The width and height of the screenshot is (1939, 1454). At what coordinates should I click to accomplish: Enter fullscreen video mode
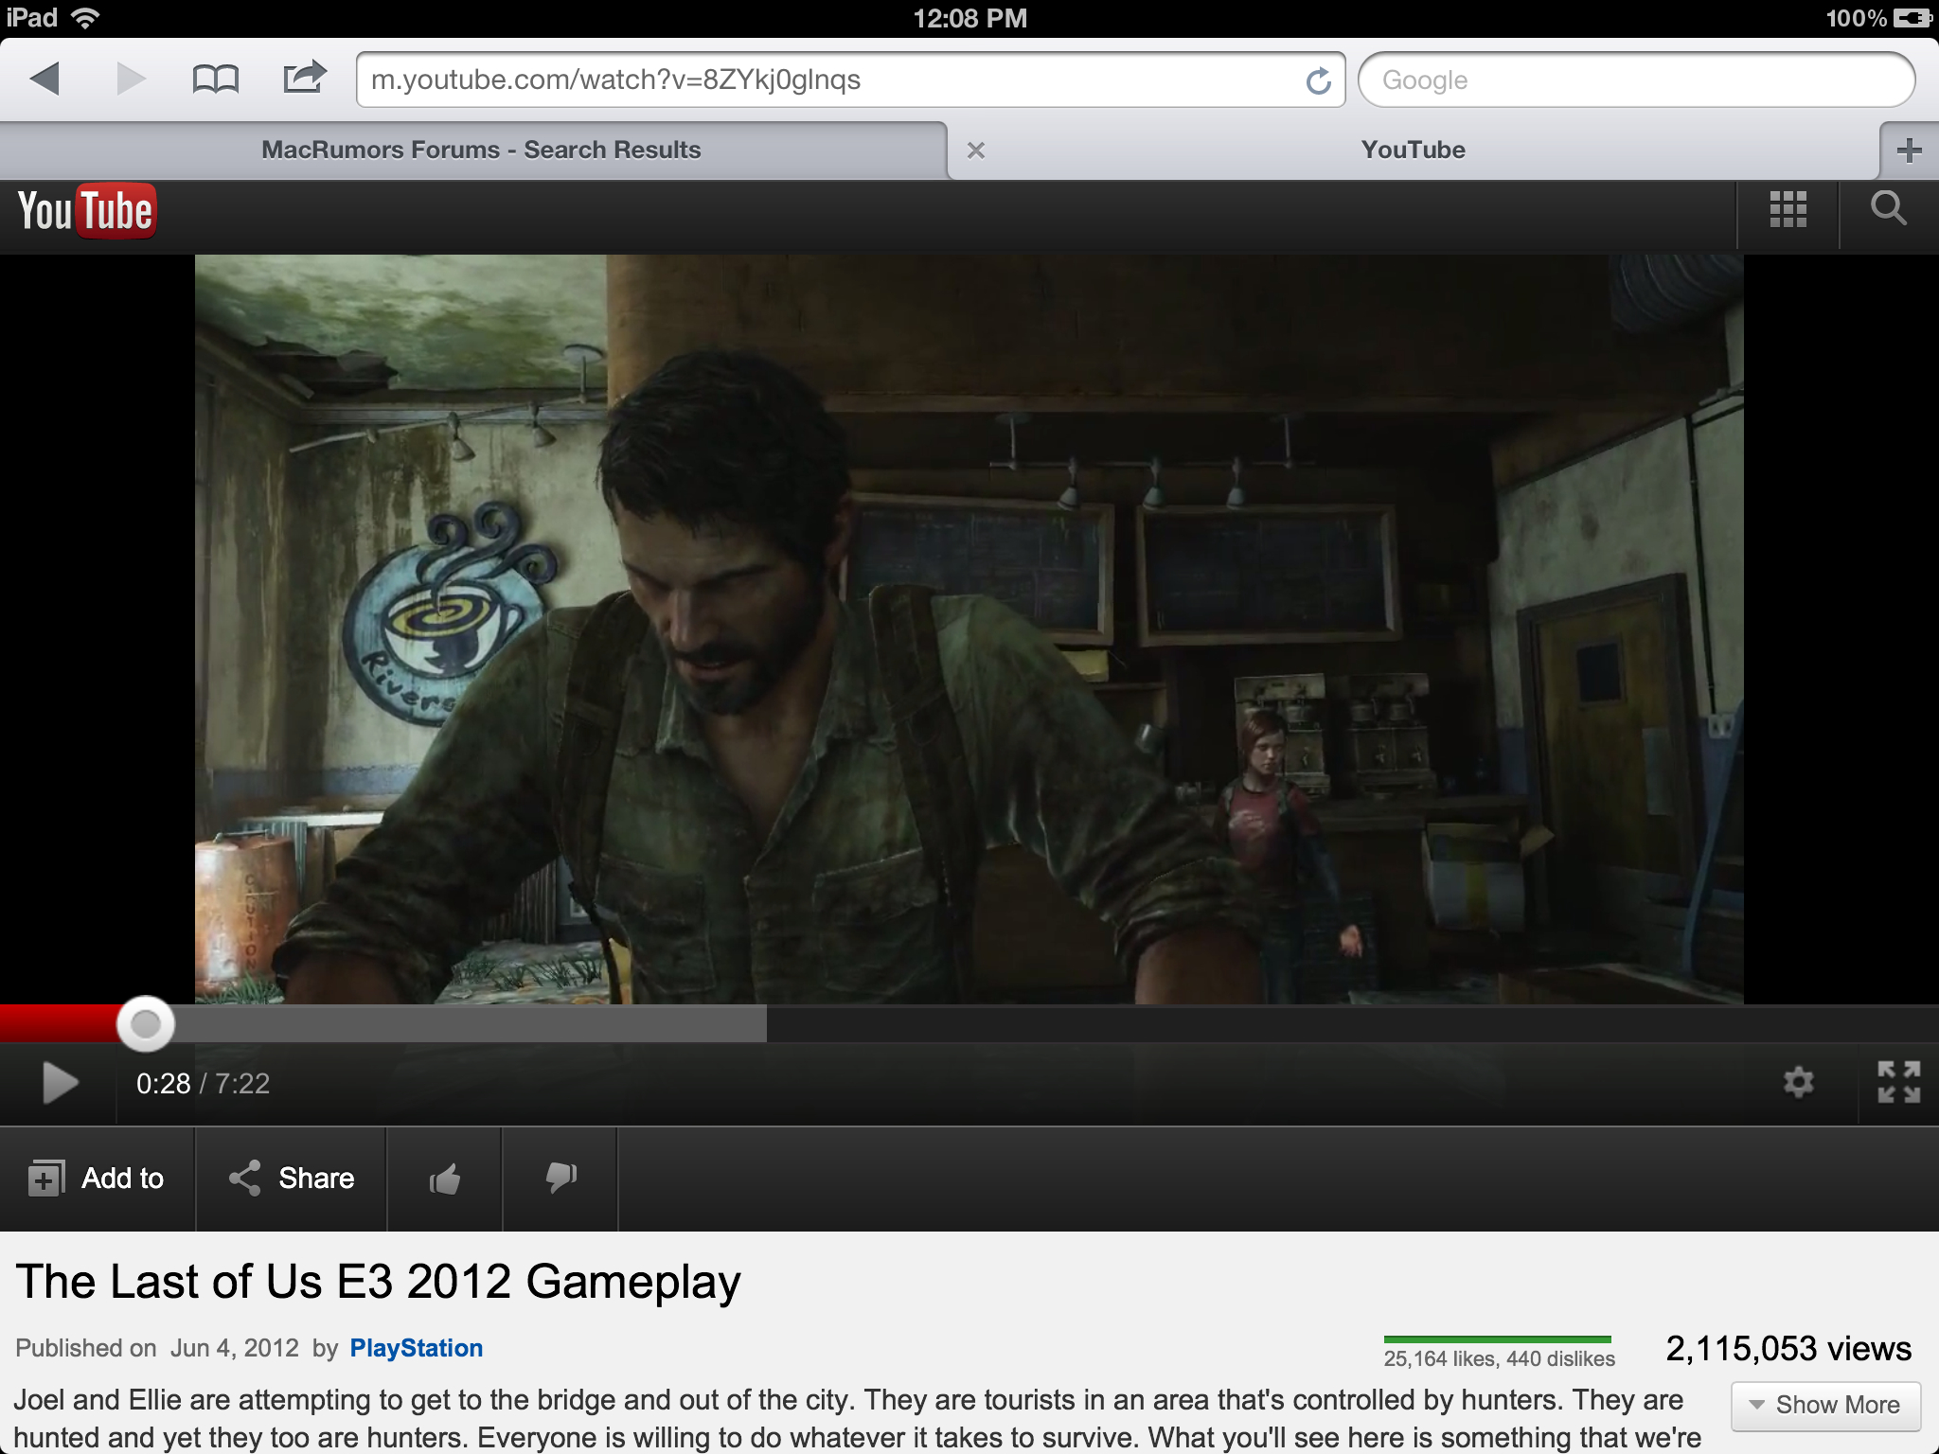tap(1898, 1082)
